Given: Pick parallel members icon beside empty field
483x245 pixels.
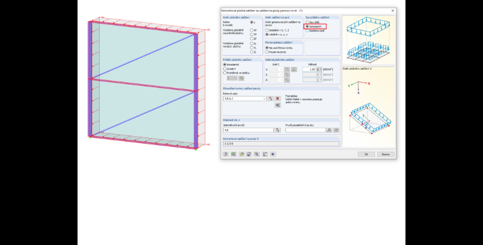Looking at the screenshot, I should [x=329, y=130].
